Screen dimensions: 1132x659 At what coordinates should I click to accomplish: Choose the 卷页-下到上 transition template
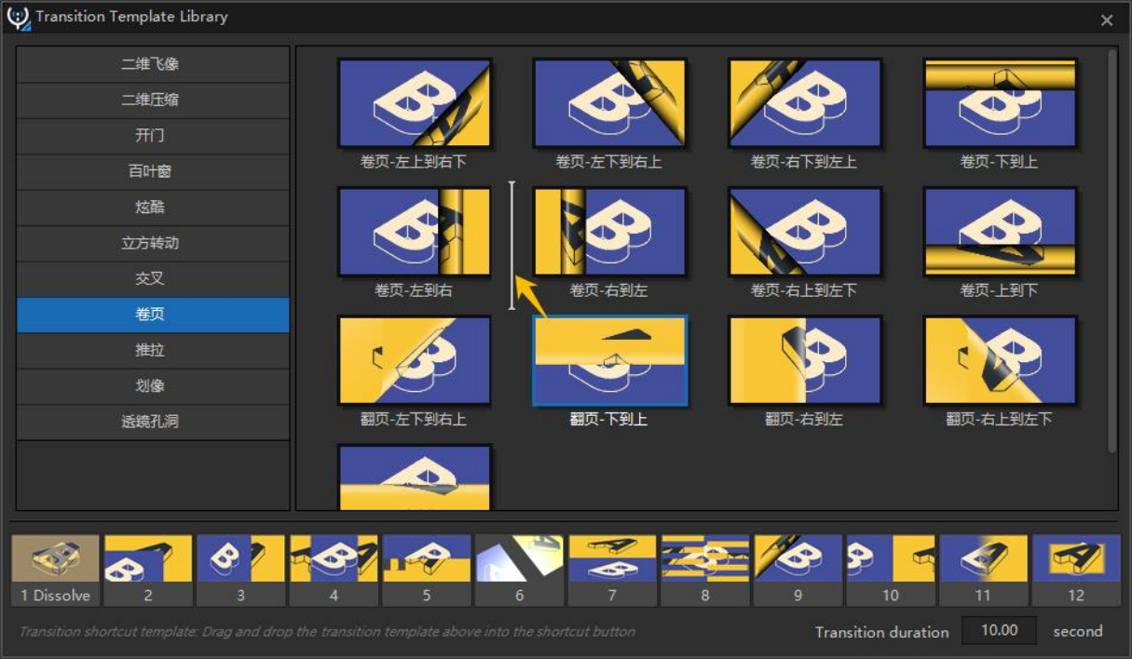tap(1000, 103)
